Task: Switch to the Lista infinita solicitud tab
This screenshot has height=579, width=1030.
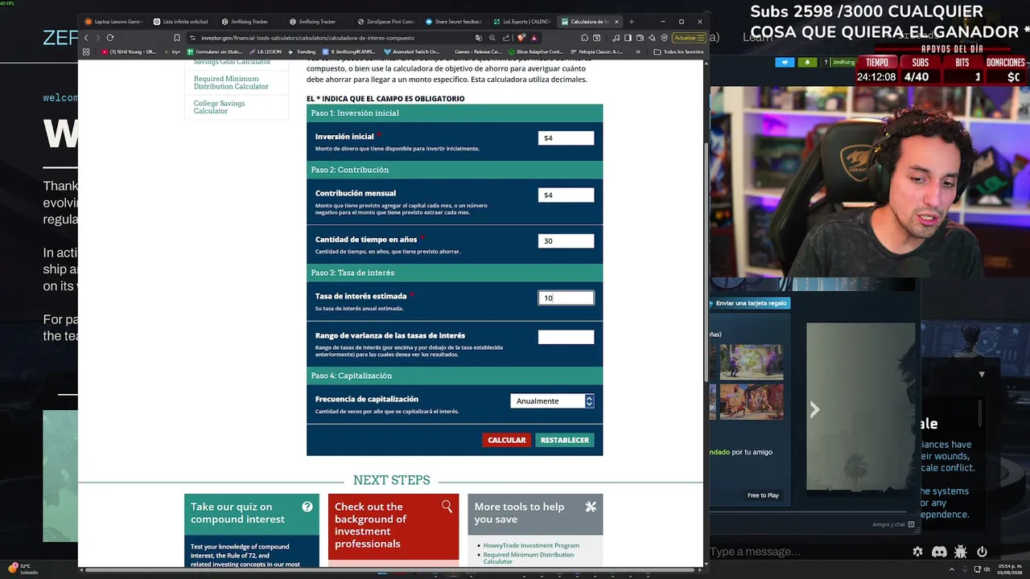Action: (x=181, y=22)
